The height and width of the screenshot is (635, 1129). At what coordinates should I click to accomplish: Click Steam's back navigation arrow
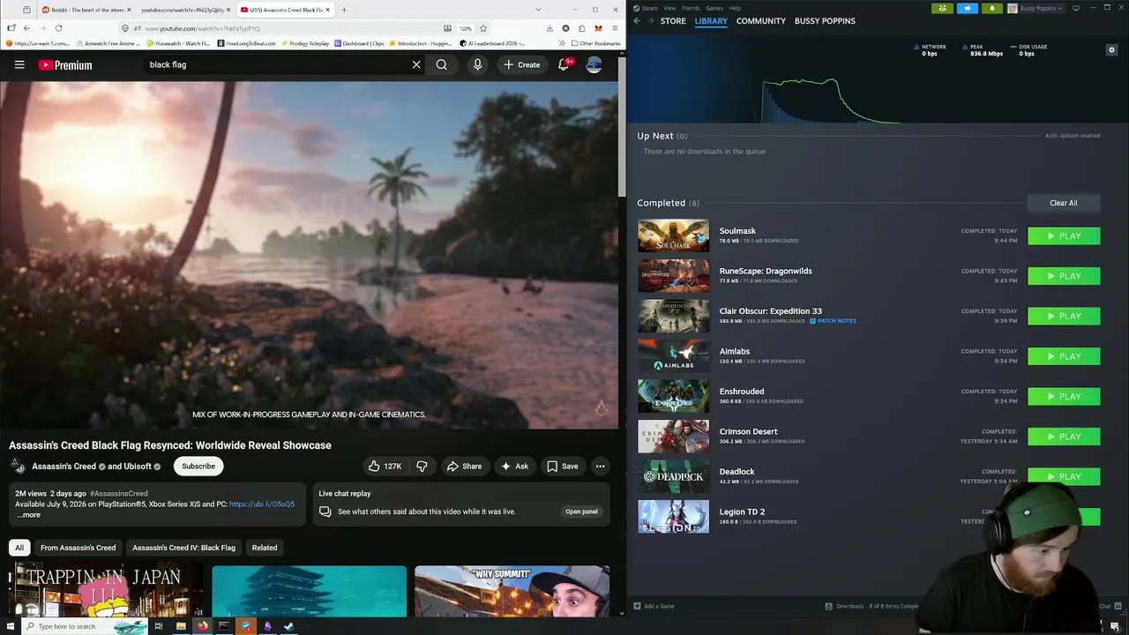(637, 21)
